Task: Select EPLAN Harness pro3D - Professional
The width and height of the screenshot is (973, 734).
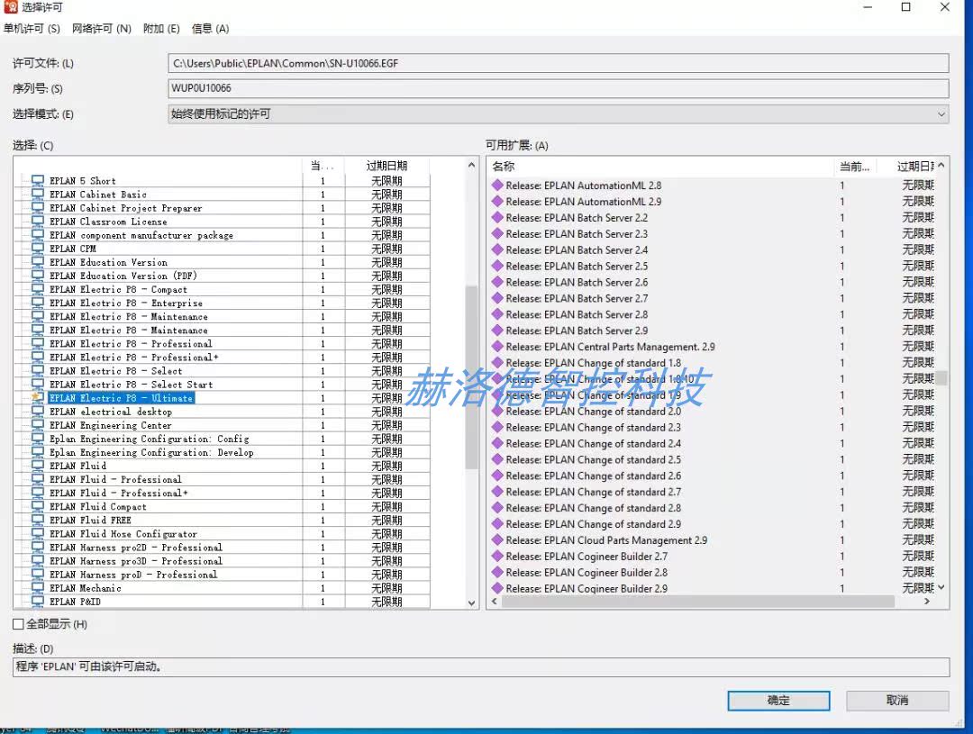Action: [x=135, y=561]
